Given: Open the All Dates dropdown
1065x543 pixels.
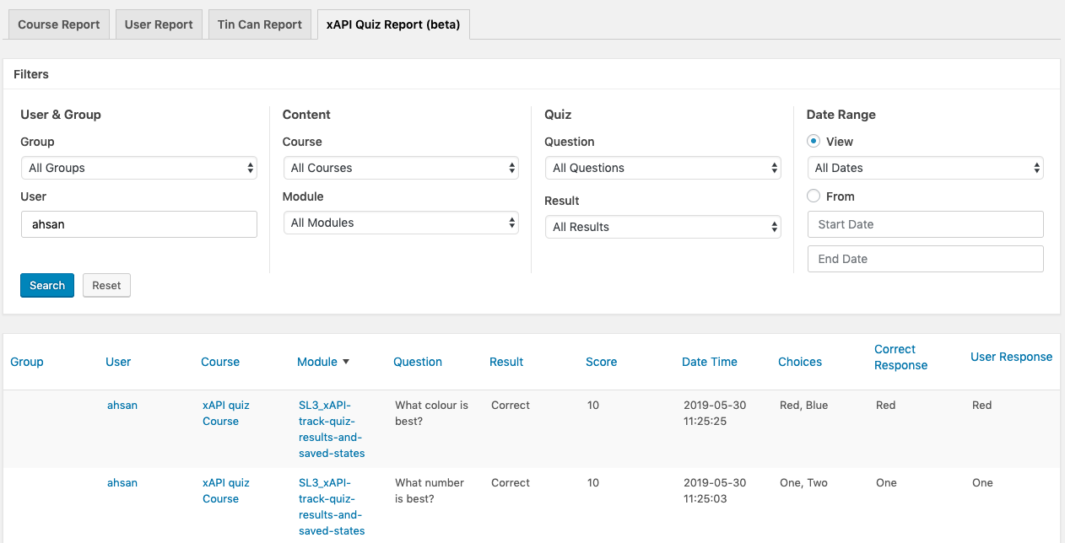Looking at the screenshot, I should tap(925, 168).
